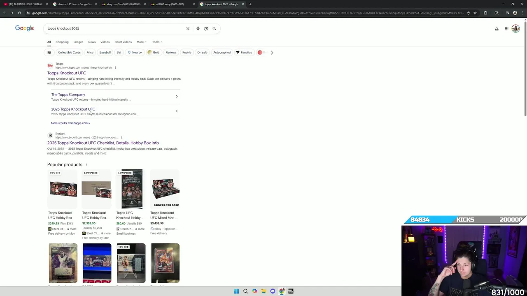
Task: Open browser extensions puzzle icon
Action: click(x=485, y=13)
